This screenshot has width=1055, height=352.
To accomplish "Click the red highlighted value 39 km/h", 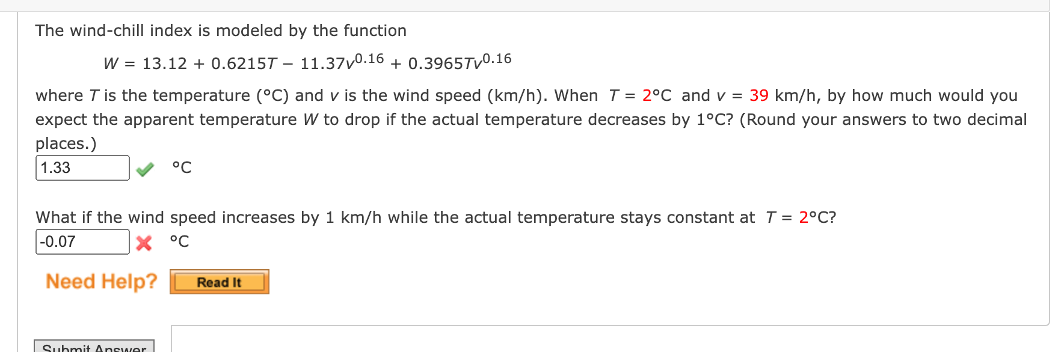I will point(760,95).
